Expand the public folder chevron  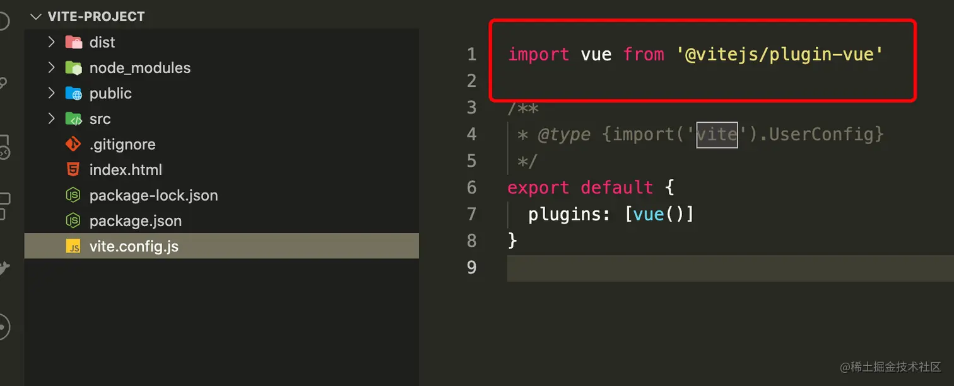[52, 93]
